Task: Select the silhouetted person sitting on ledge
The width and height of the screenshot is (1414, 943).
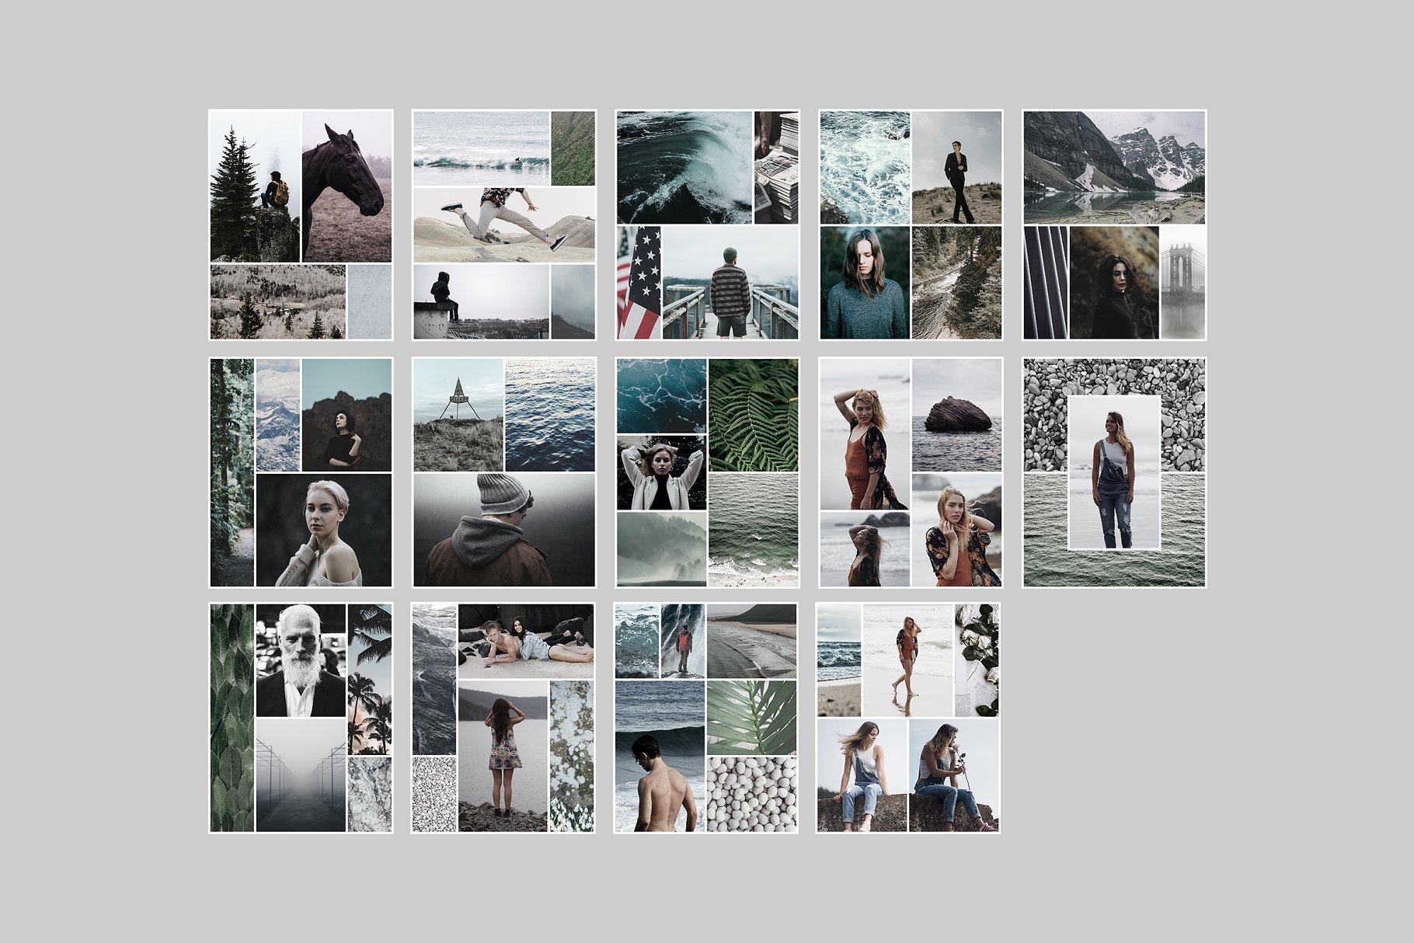Action: coord(481,301)
